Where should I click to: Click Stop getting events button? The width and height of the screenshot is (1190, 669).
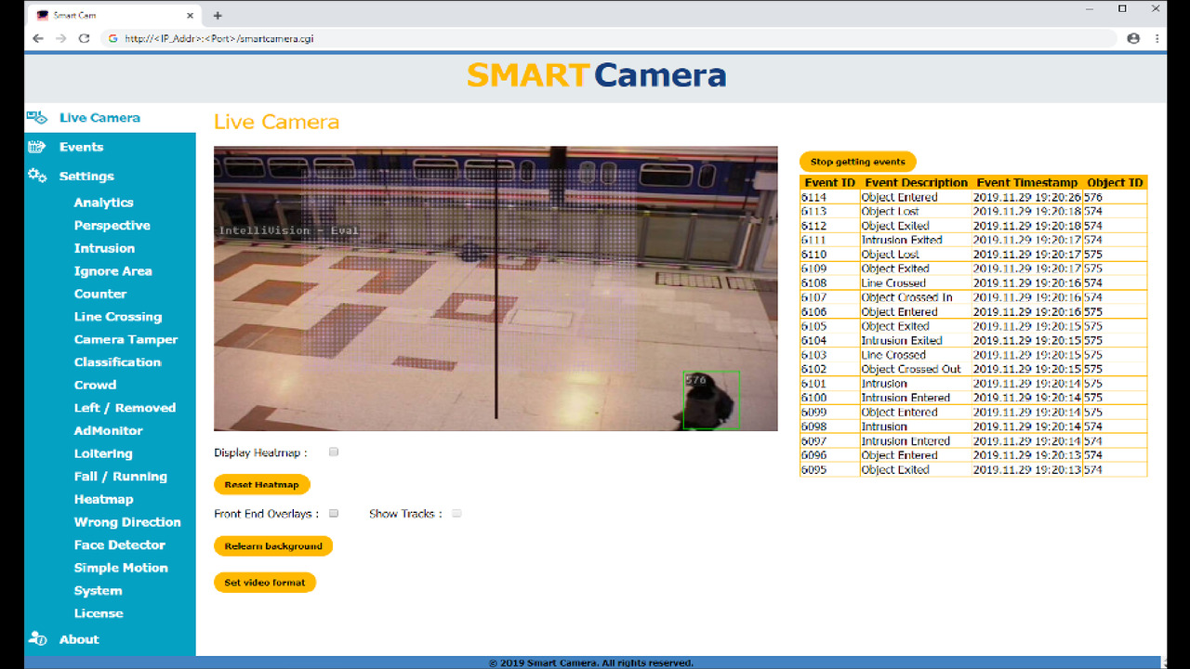[x=858, y=162]
